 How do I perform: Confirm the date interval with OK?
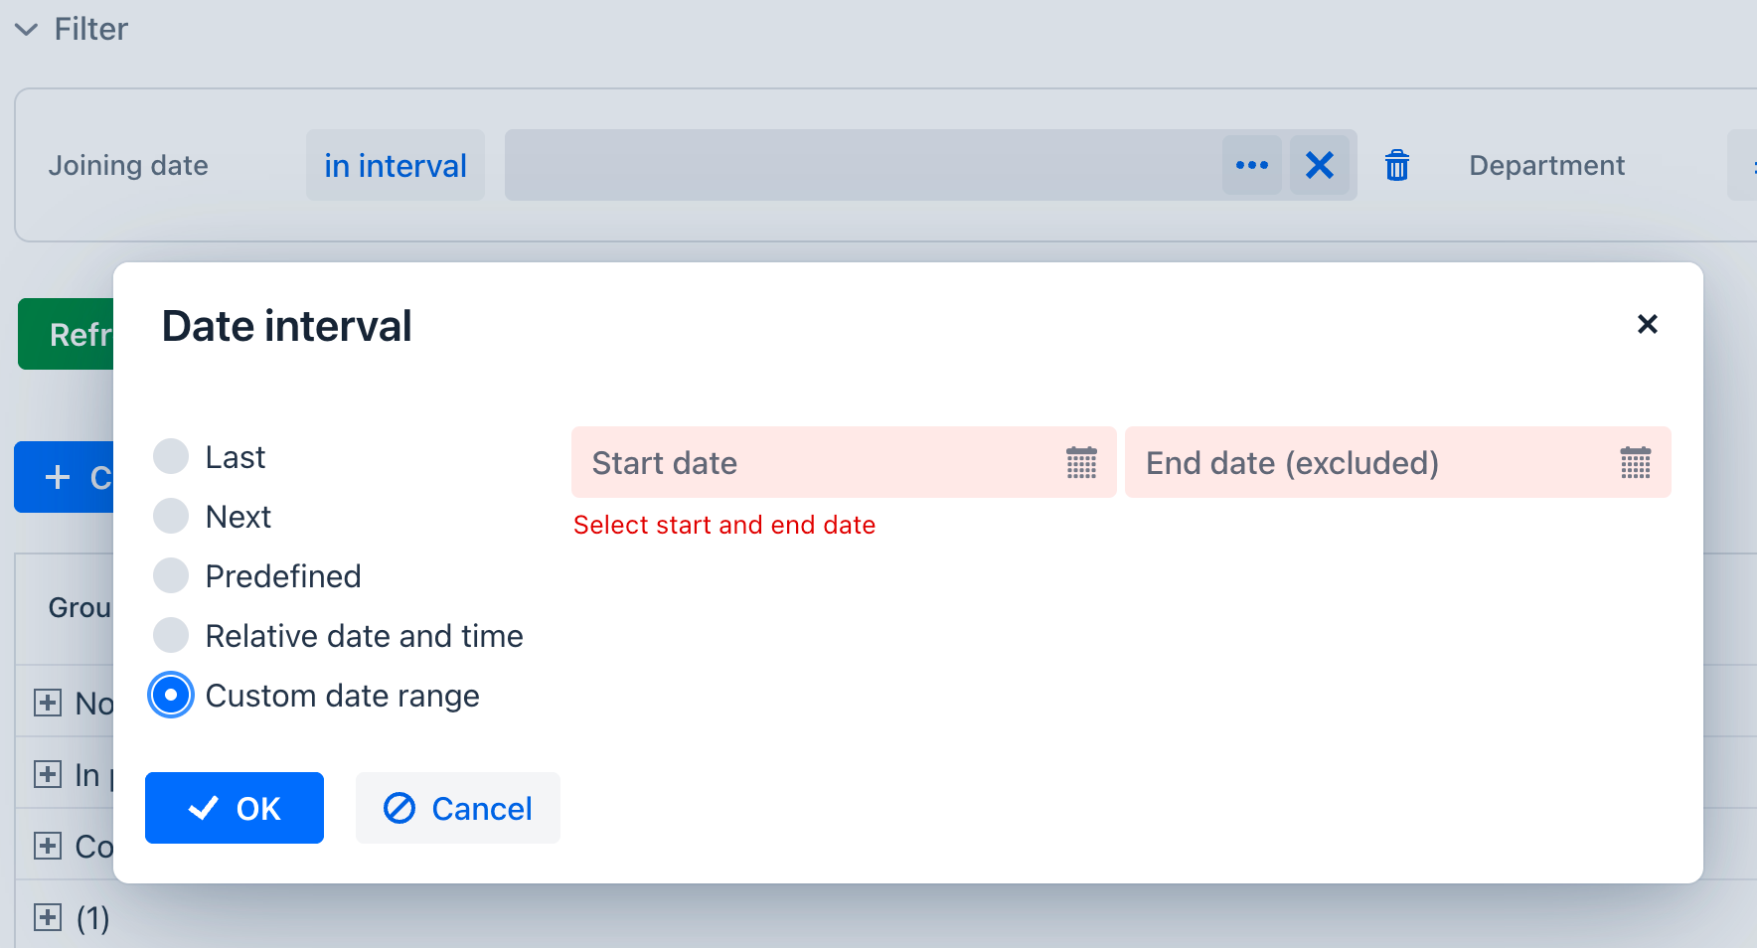point(235,808)
